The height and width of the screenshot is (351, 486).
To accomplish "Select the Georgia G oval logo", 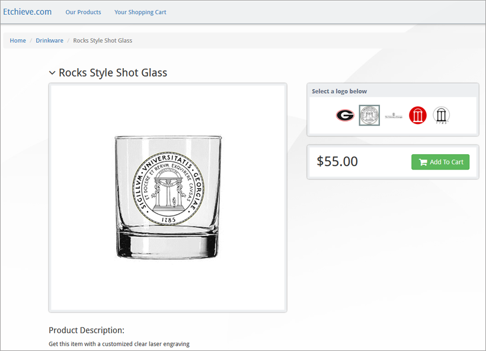I will [345, 115].
